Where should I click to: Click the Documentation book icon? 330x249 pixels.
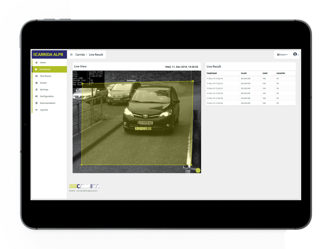pyautogui.click(x=36, y=103)
